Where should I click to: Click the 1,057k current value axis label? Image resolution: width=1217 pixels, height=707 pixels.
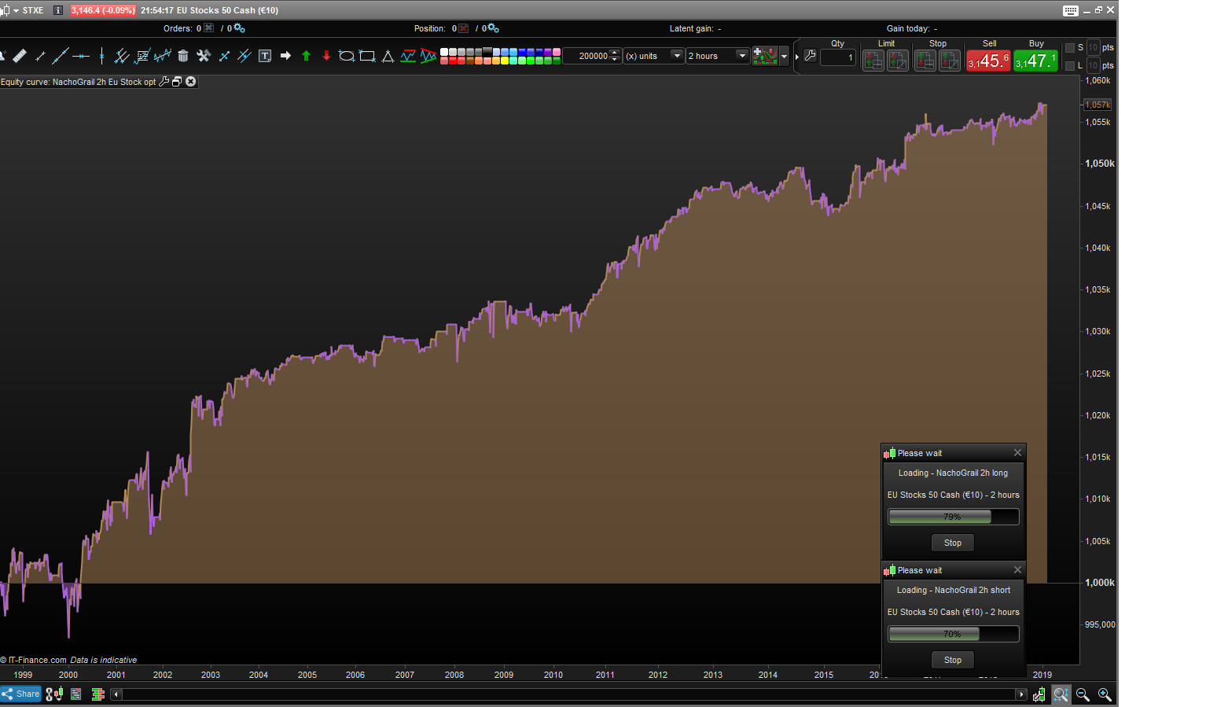pos(1098,105)
